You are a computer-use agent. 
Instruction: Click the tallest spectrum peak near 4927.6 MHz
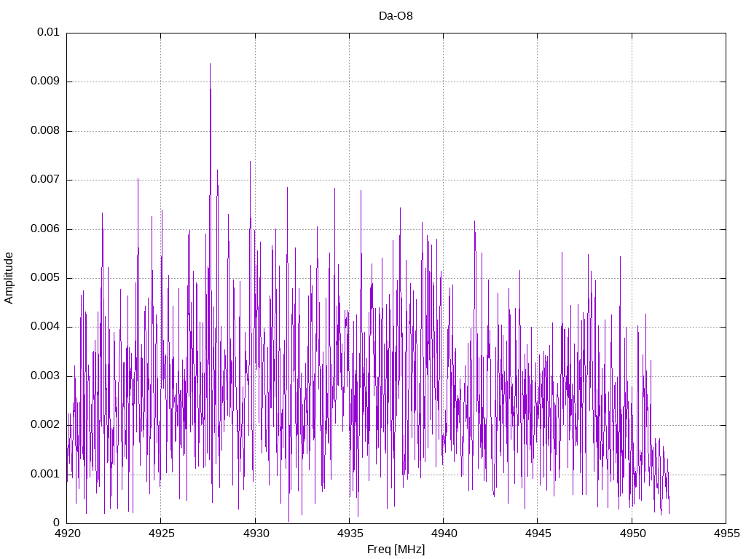pos(211,65)
